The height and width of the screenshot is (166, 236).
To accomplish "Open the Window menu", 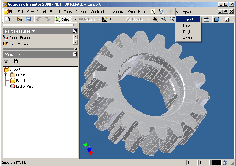I will pos(118,12).
